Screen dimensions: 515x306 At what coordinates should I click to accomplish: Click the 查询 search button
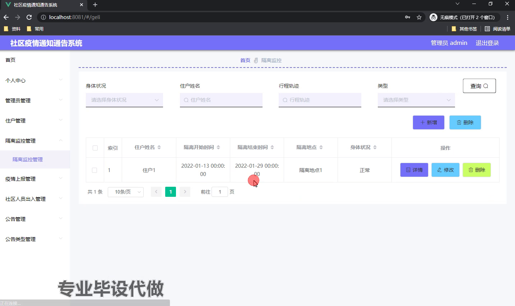coord(479,86)
